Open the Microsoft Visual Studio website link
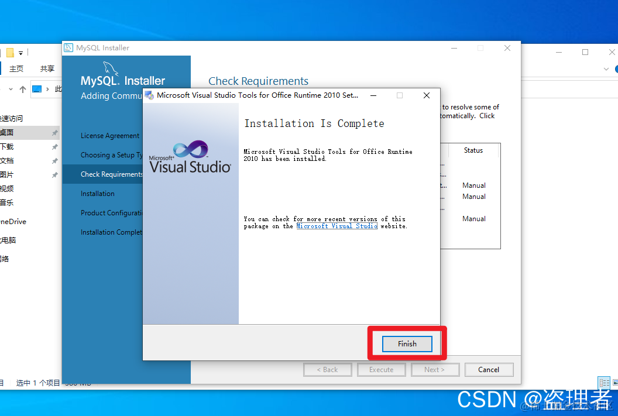This screenshot has height=416, width=618. [x=337, y=226]
